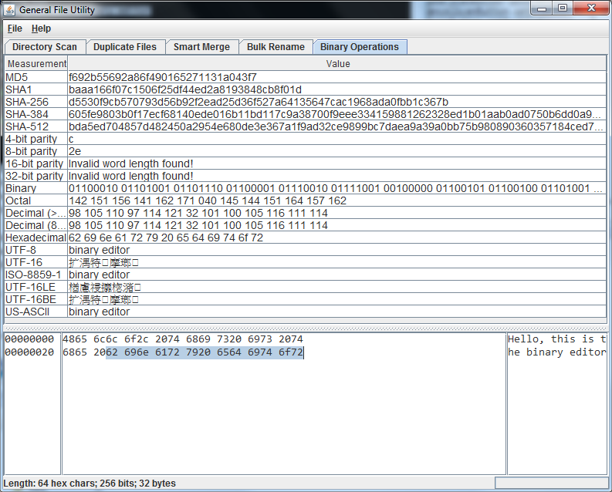The width and height of the screenshot is (612, 492).
Task: Select the first Decimal (>... row label
Action: [x=36, y=214]
